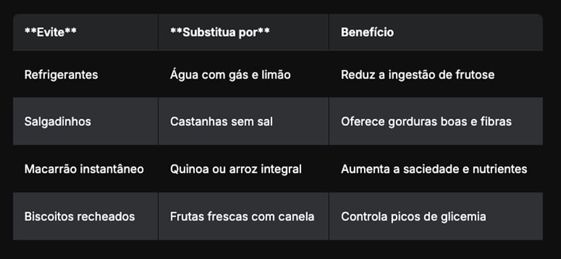
Task: Select the Controla picos de glicemia cell
Action: coord(436,216)
